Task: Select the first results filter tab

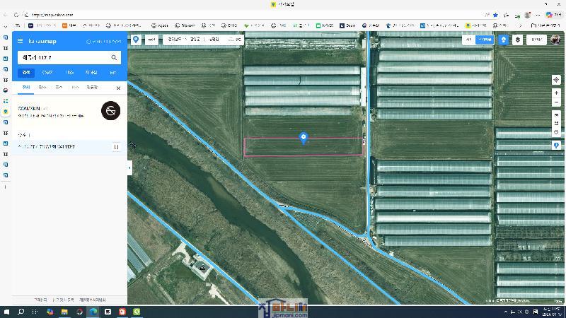Action: coord(25,88)
